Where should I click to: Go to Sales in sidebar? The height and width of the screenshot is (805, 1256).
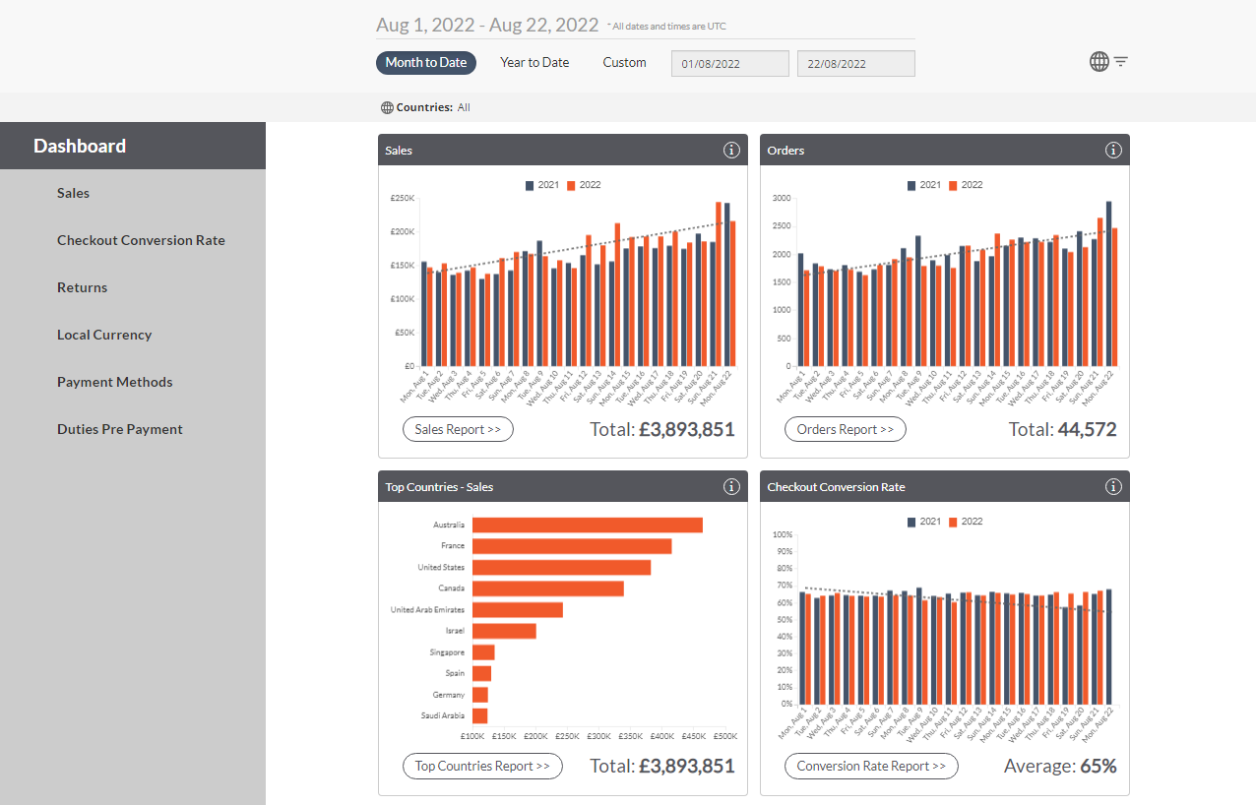click(74, 193)
